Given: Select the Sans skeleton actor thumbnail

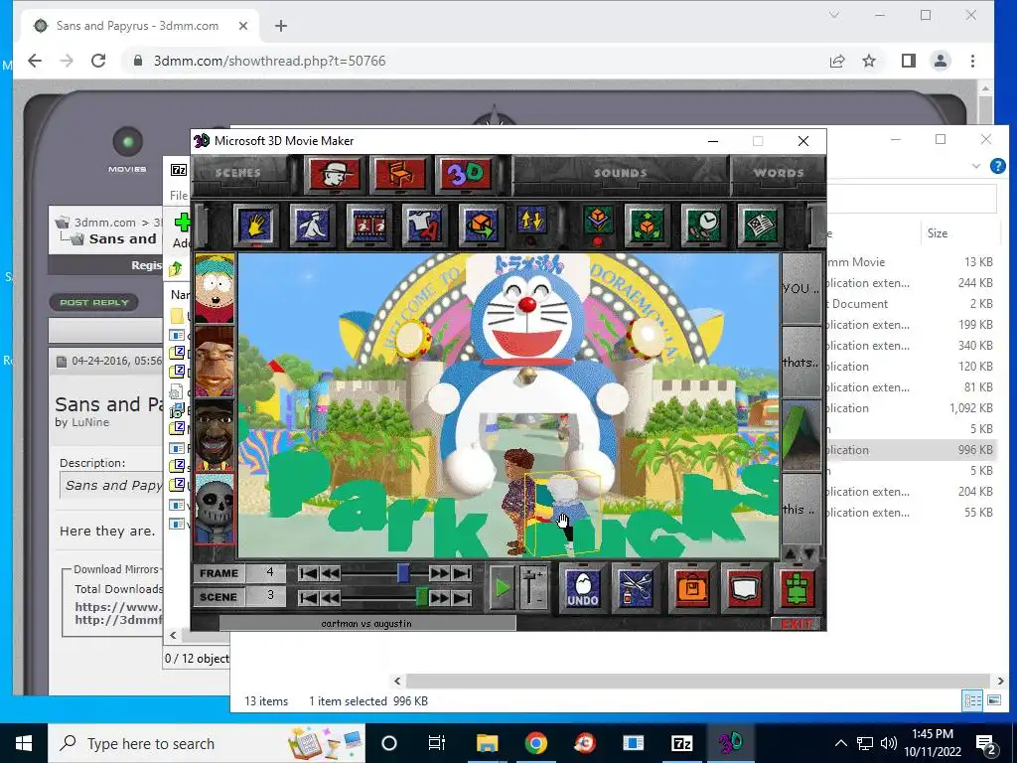Looking at the screenshot, I should tap(215, 508).
